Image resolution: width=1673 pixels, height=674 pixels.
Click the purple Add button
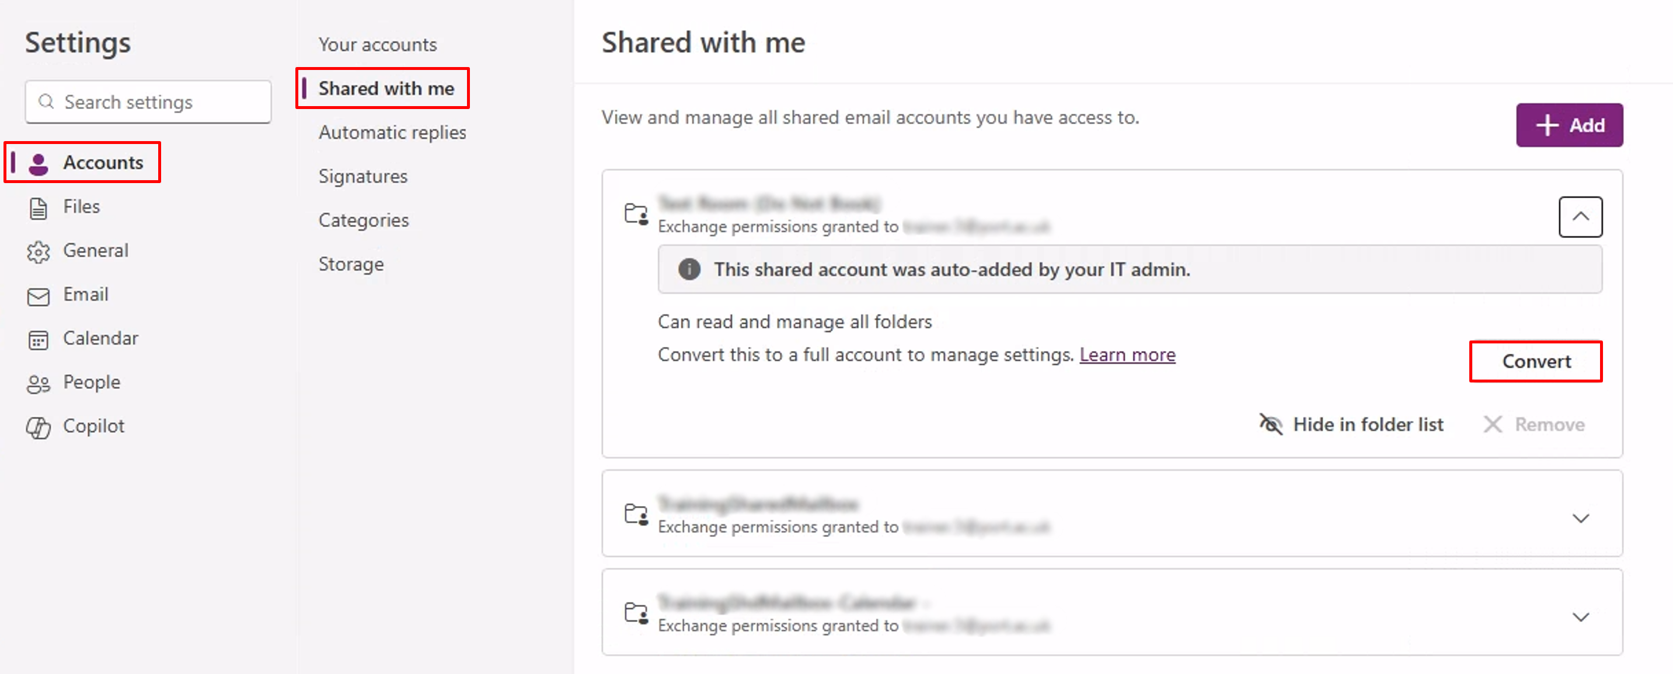1569,125
